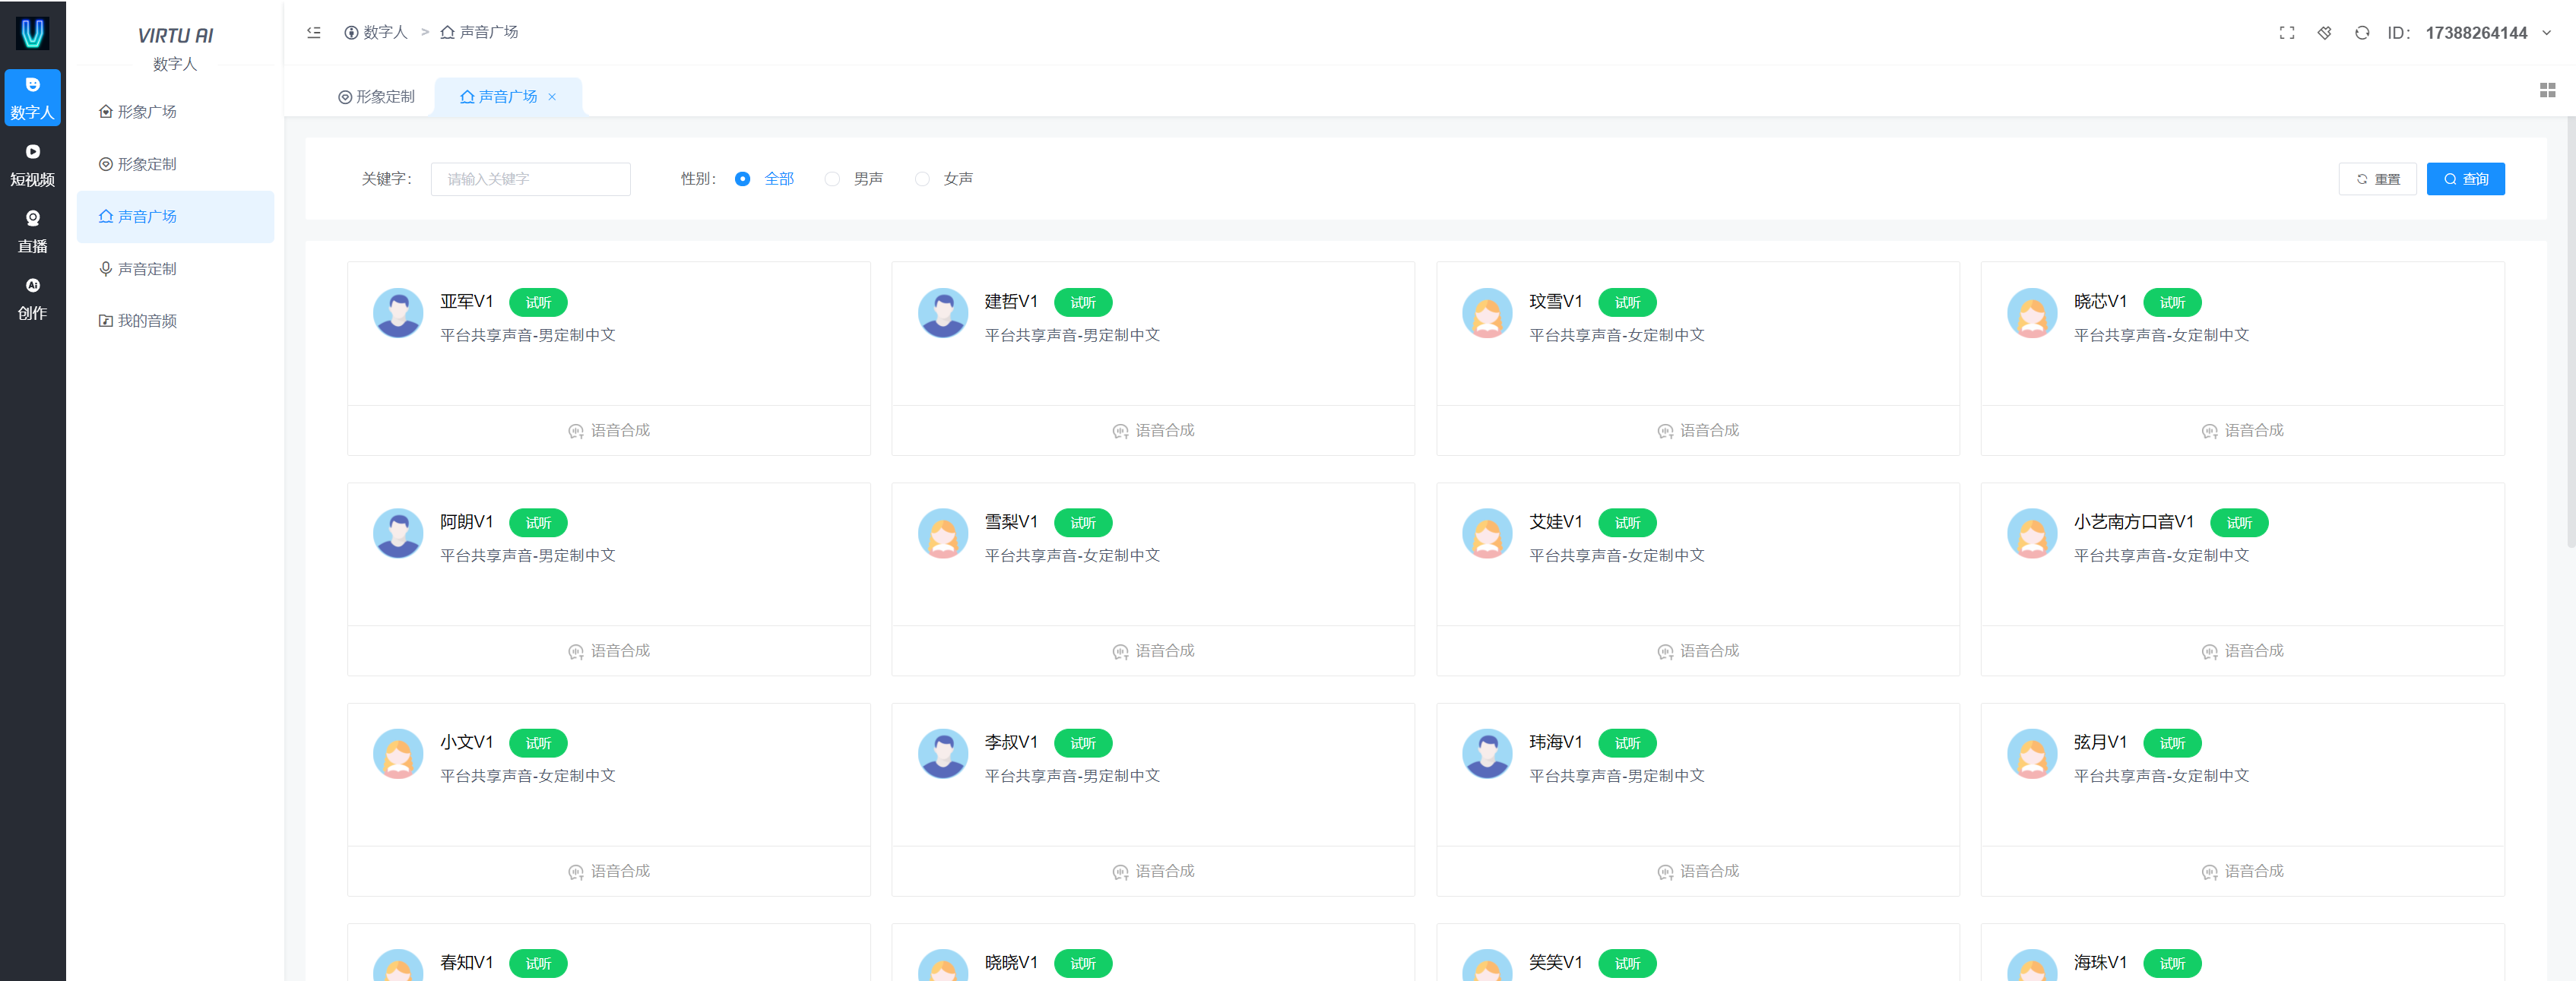Open the 创作 AI module
This screenshot has width=2576, height=981.
32,298
